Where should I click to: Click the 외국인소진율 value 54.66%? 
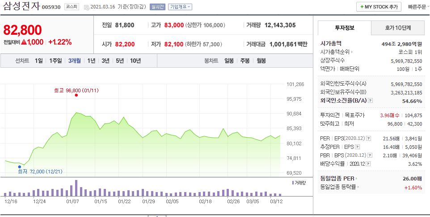coord(412,101)
